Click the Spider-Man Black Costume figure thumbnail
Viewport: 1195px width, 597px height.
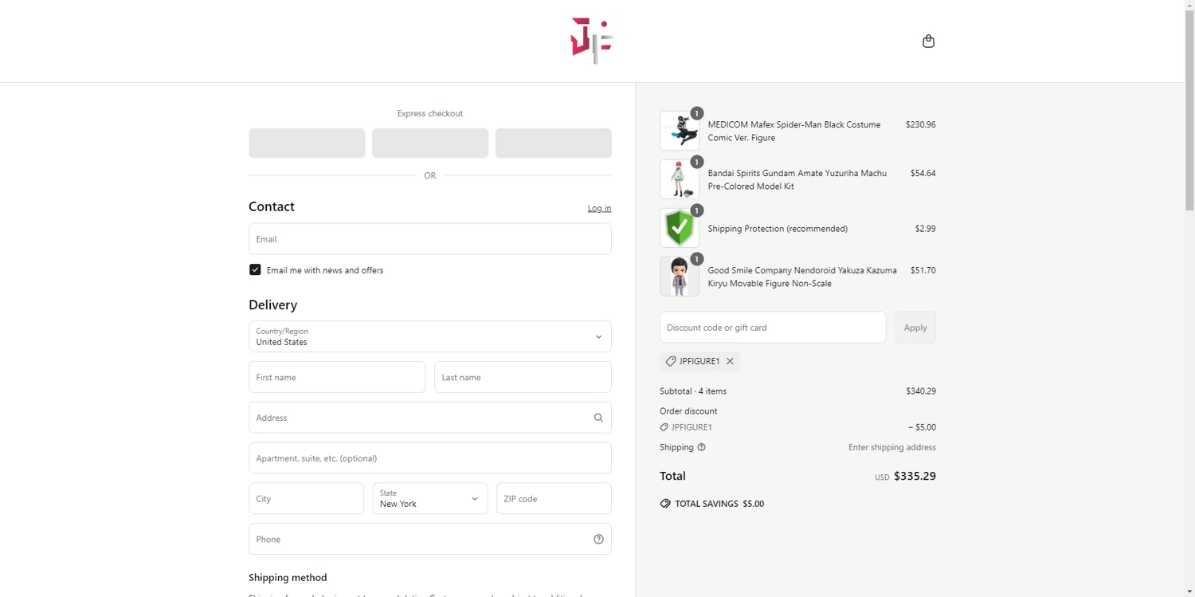(680, 131)
